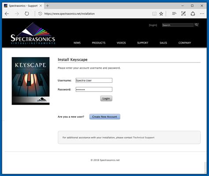Open the SUPPORT menu
The height and width of the screenshot is (176, 209).
click(x=143, y=43)
